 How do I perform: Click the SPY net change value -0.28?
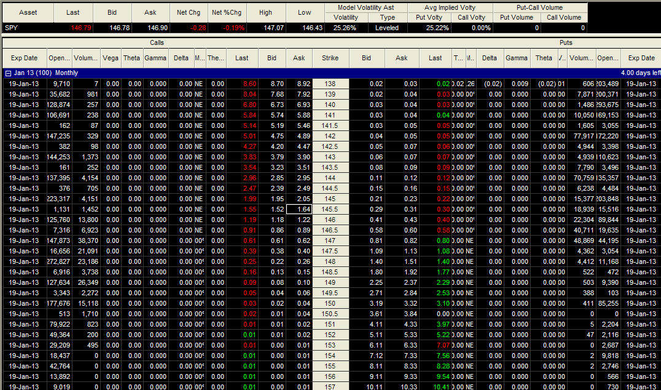tap(189, 28)
